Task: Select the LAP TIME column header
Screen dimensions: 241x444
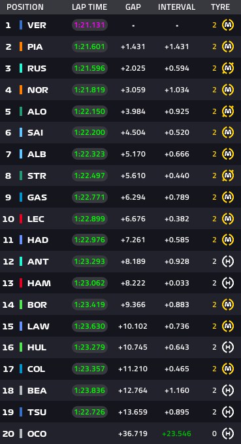Action: pos(89,7)
